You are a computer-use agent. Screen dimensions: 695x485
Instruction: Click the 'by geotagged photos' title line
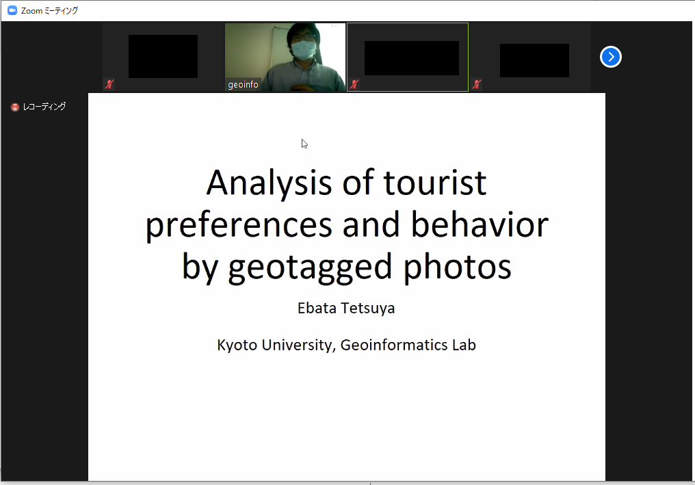point(347,267)
